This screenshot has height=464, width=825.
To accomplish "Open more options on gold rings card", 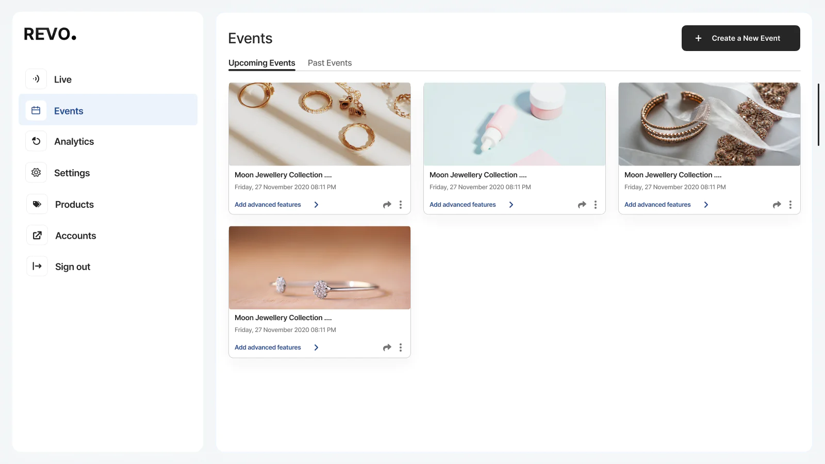I will [x=401, y=205].
